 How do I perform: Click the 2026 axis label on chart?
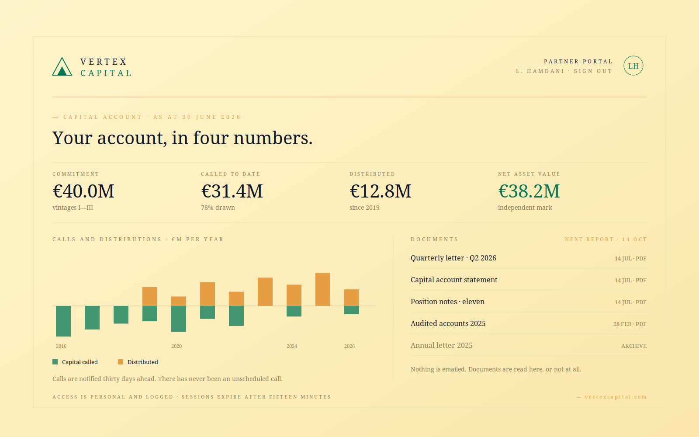(349, 346)
